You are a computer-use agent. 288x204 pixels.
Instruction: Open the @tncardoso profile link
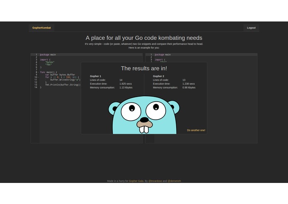point(155,181)
